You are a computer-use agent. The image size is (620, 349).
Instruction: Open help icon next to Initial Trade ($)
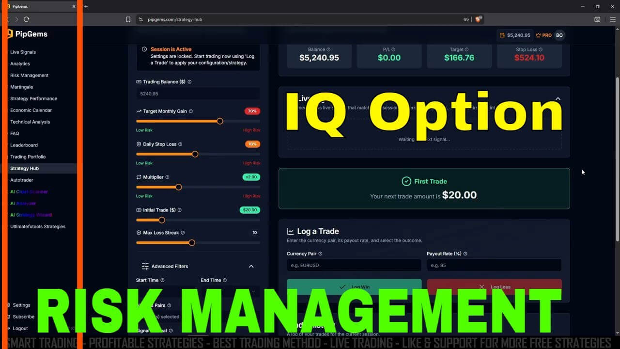pos(180,210)
